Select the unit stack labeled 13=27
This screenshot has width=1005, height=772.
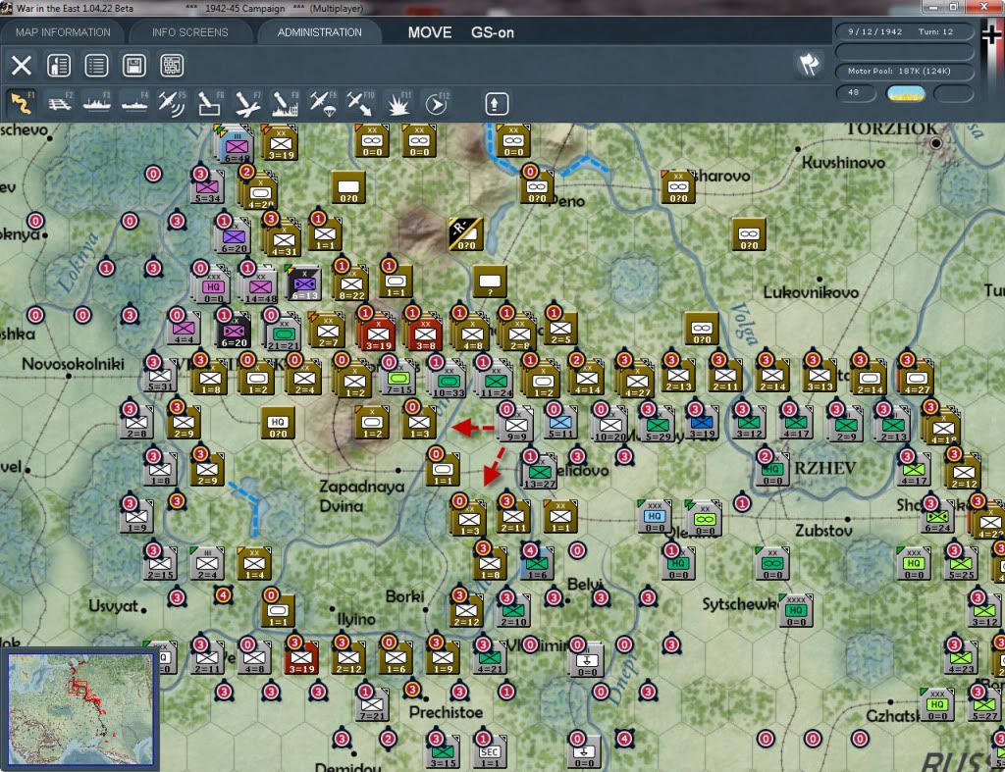point(540,474)
